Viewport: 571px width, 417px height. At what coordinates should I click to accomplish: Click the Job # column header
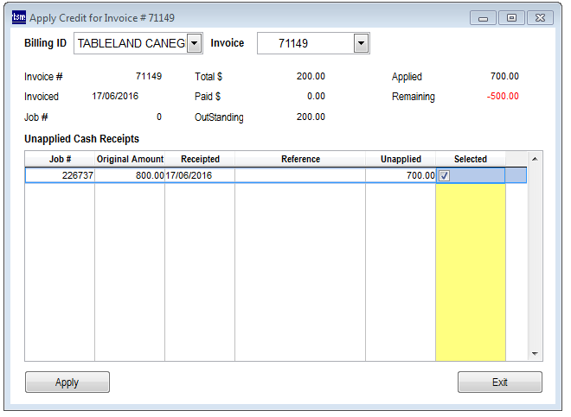coord(60,159)
